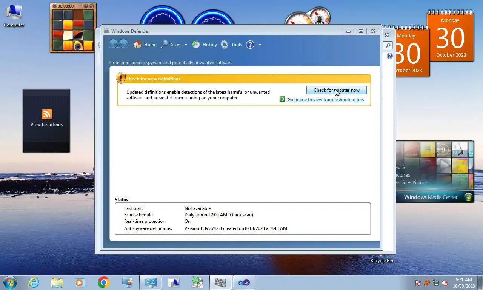Click the yellow warning shield icon
The width and height of the screenshot is (483, 290).
[120, 78]
